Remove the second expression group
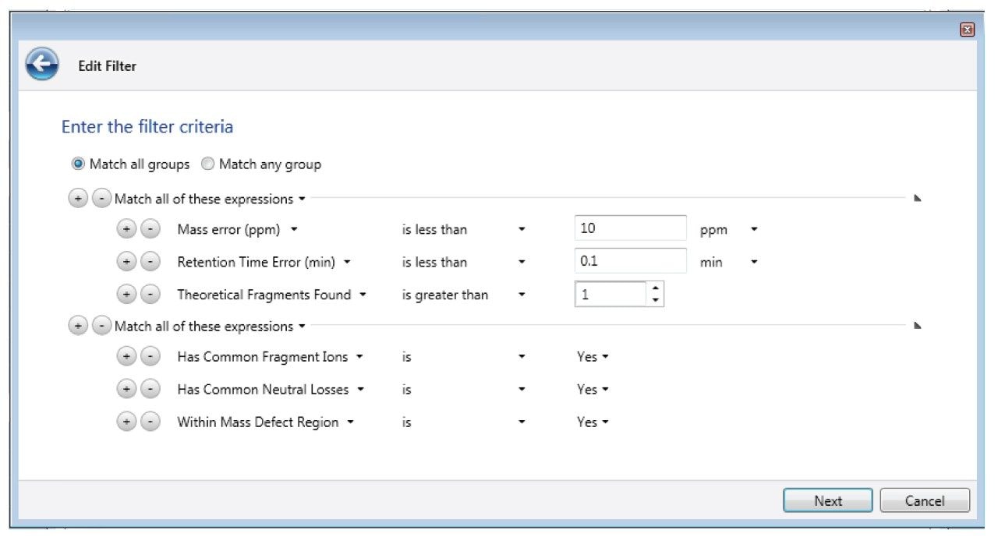Viewport: 998px width, 544px height. pyautogui.click(x=101, y=327)
